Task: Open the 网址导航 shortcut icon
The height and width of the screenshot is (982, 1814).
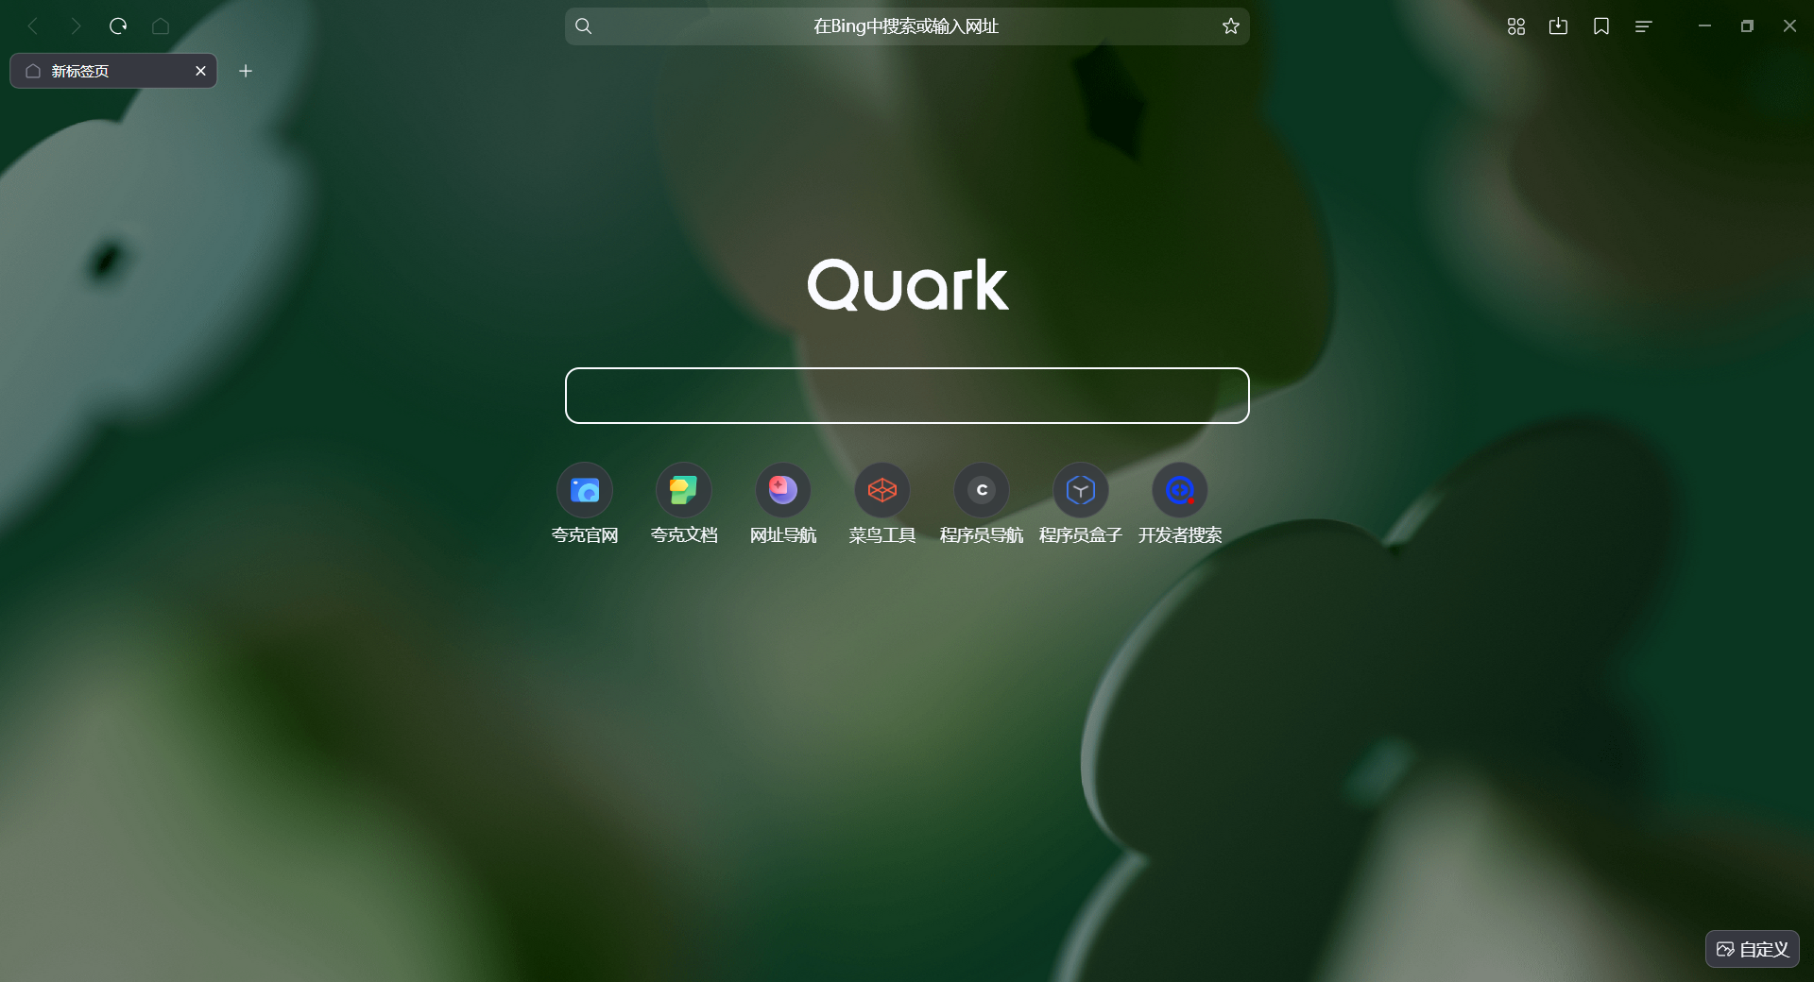Action: tap(783, 490)
